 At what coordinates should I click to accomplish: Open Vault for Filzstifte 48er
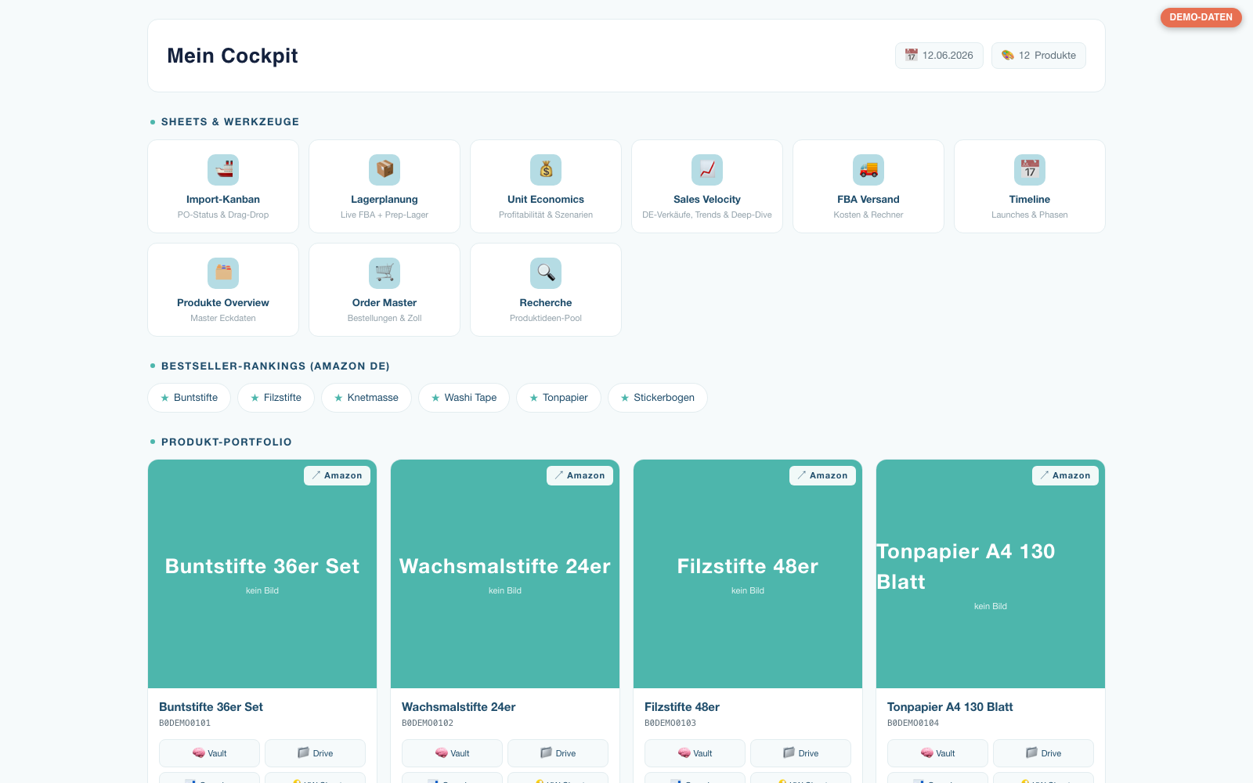click(x=695, y=753)
